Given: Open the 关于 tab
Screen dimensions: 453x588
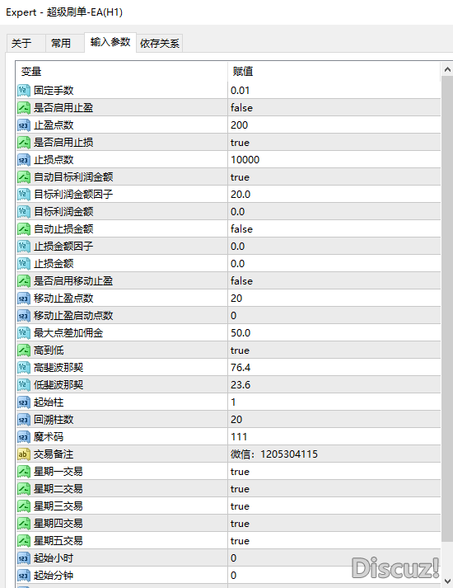Looking at the screenshot, I should coord(26,43).
